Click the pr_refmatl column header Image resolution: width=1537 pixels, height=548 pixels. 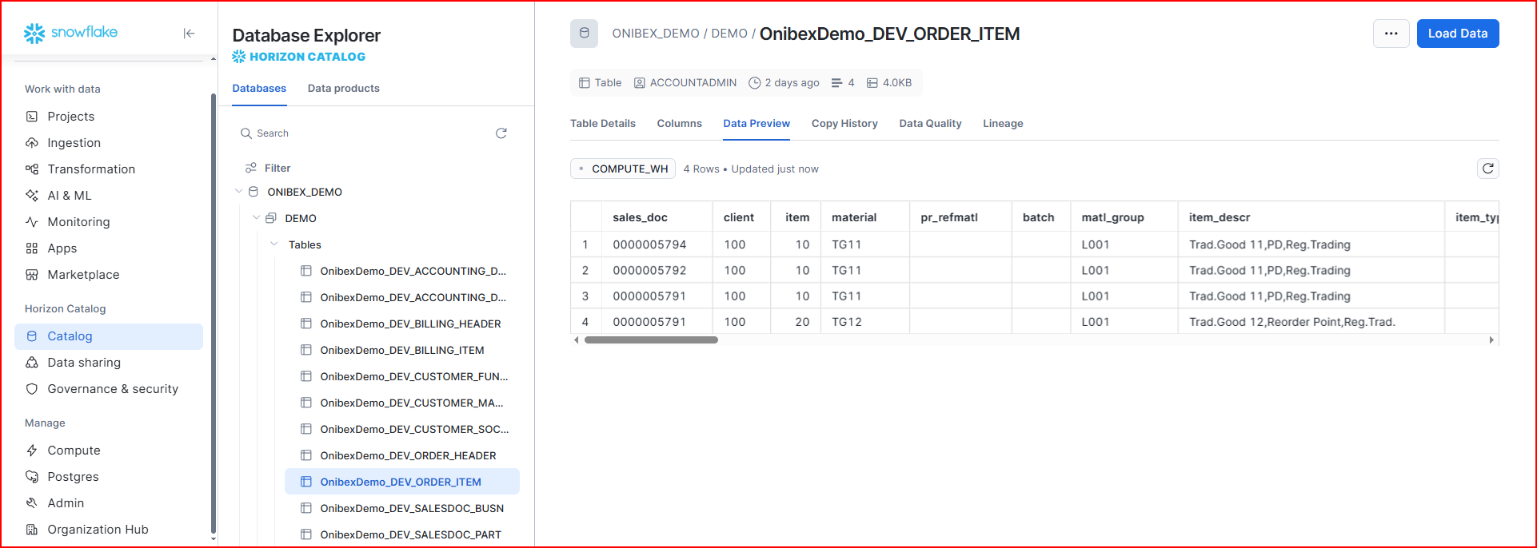(x=960, y=217)
